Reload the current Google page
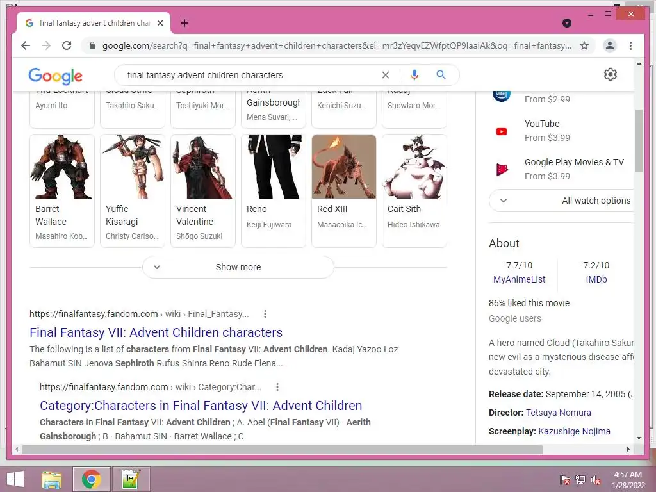 click(x=67, y=45)
